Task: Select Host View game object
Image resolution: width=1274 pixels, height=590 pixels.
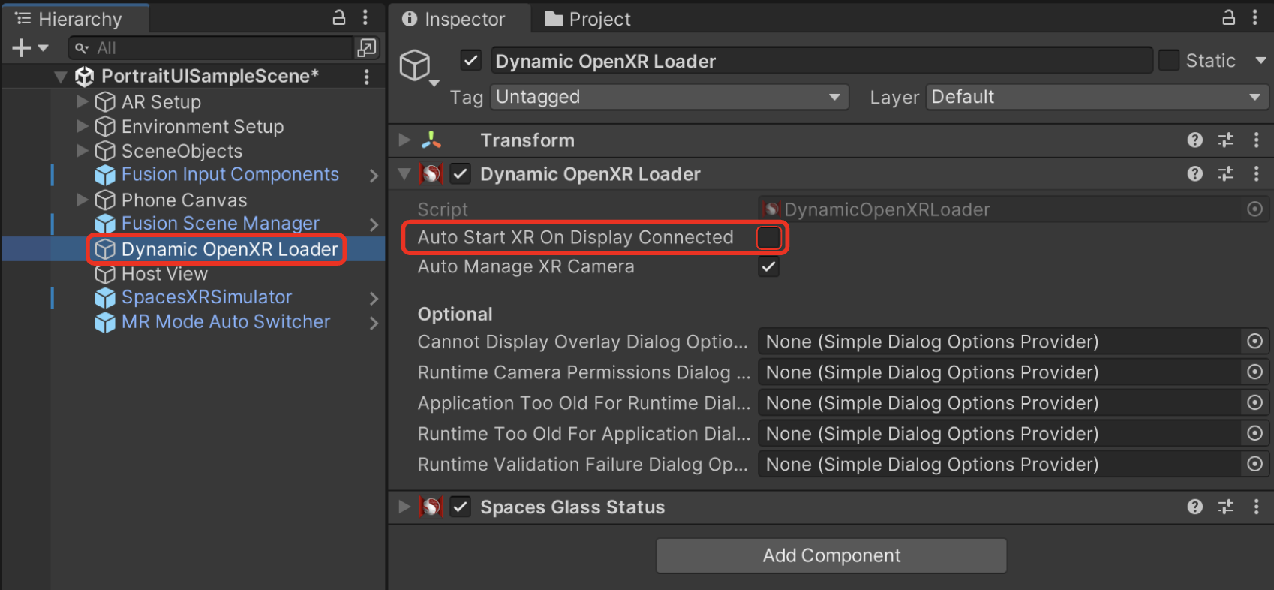Action: (x=164, y=274)
